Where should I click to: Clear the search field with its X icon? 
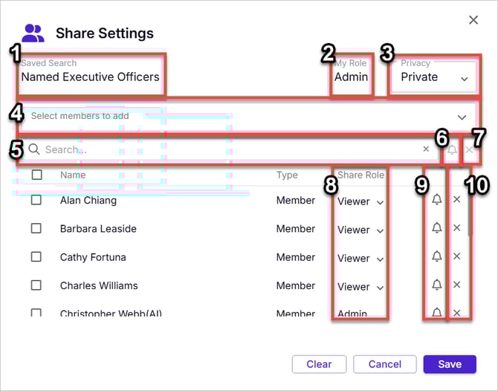point(426,149)
